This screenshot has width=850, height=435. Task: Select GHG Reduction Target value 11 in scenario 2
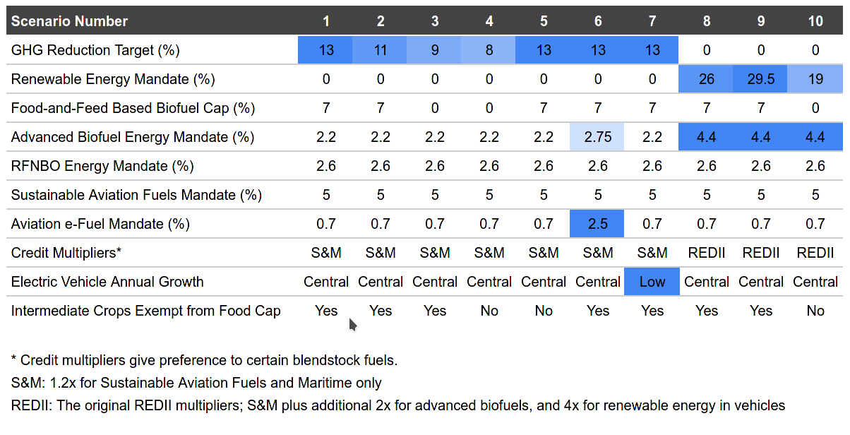[380, 50]
